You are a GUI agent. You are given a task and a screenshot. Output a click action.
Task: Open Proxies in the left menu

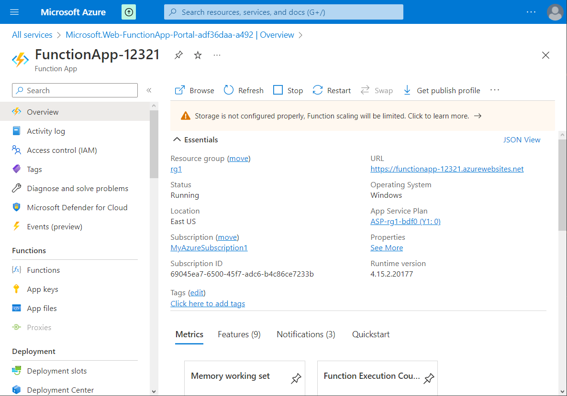(x=75, y=327)
